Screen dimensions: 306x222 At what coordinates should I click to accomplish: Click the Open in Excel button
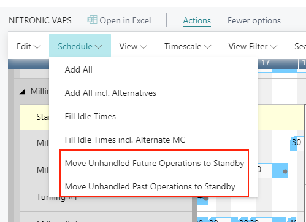point(119,20)
